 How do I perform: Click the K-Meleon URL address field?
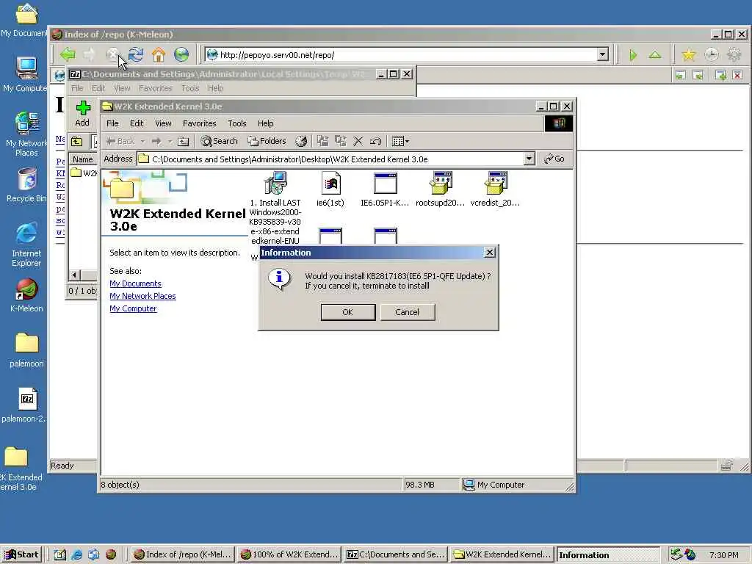point(408,54)
